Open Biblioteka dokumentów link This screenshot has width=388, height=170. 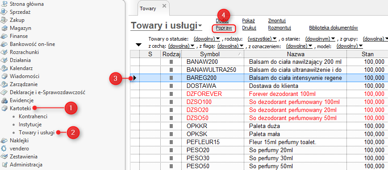(x=334, y=28)
